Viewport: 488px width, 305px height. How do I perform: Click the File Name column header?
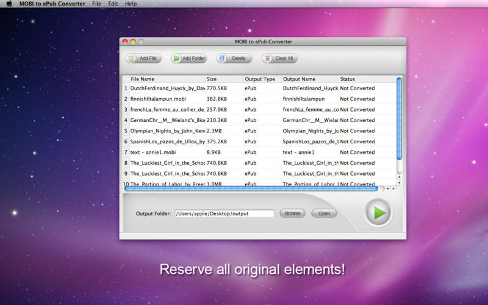167,79
